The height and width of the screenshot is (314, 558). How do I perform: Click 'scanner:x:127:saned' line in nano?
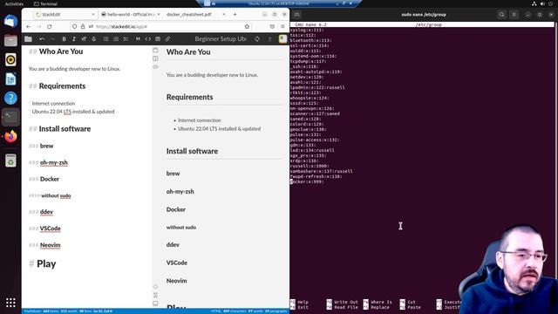tap(315, 113)
